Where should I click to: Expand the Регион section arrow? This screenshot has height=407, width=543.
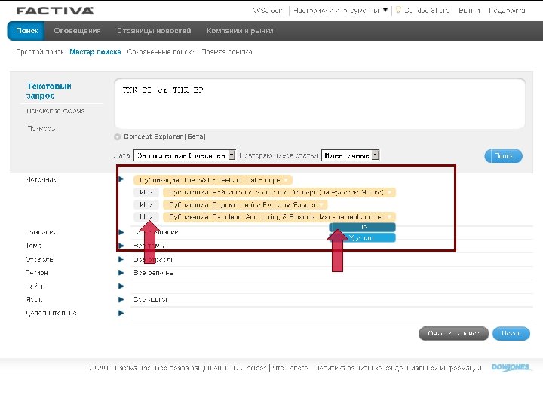121,273
